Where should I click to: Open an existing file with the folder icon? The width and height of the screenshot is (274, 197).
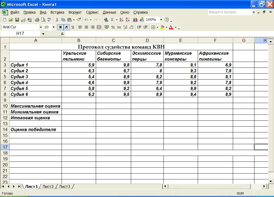point(11,20)
